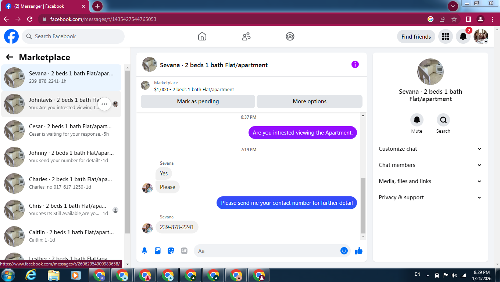This screenshot has height=282, width=500.
Task: Open Chrome tab search dropdown
Action: point(453,6)
